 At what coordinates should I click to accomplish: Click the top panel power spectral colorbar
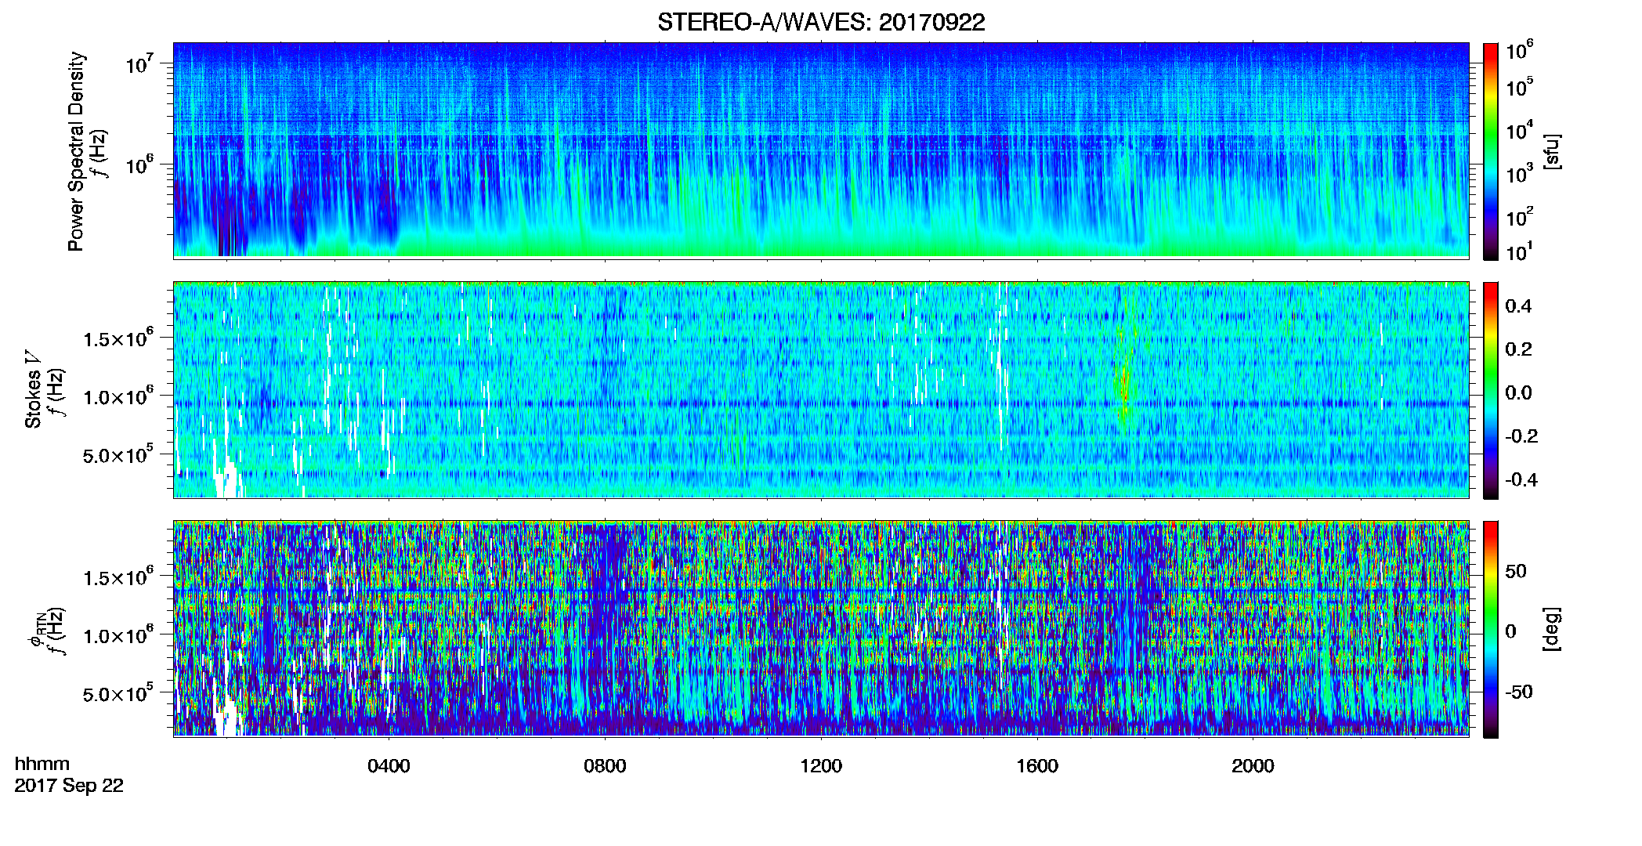tap(1491, 151)
